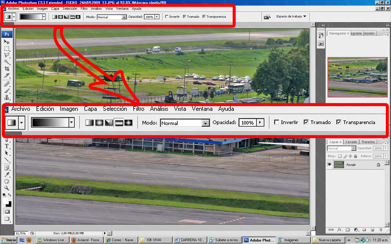The height and width of the screenshot is (244, 391).
Task: Launch Adobe Bridge from the options bar
Action: [x=267, y=16]
